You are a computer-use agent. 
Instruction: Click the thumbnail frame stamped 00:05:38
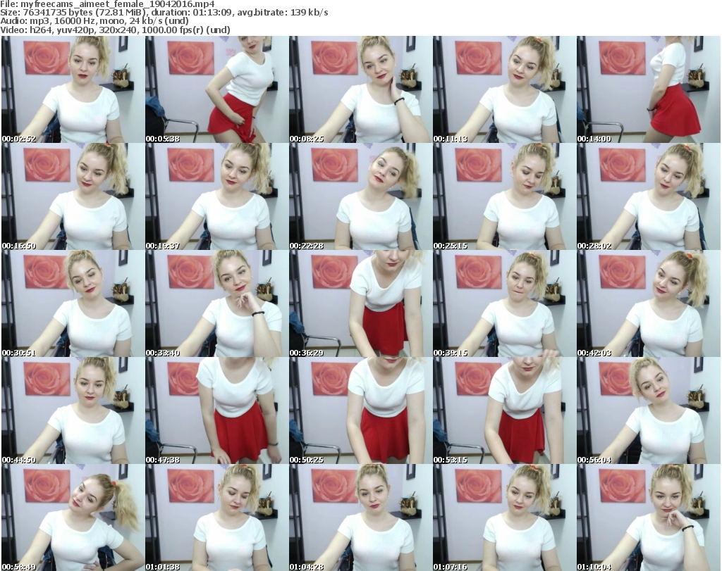(217, 89)
